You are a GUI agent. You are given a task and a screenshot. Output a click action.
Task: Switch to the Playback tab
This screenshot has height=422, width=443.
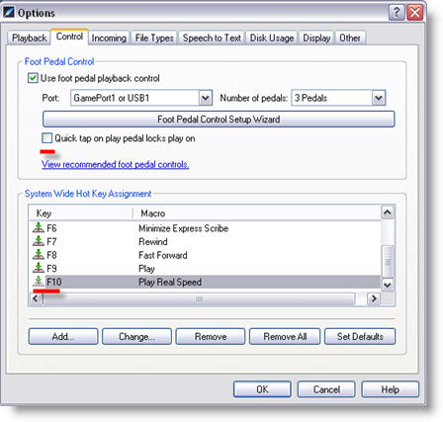point(29,38)
